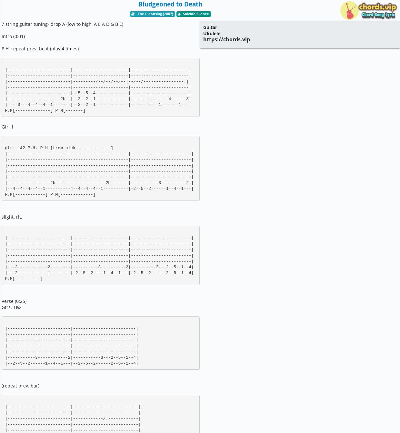The height and width of the screenshot is (433, 400).
Task: Click the Intro (0:01) label
Action: click(13, 36)
